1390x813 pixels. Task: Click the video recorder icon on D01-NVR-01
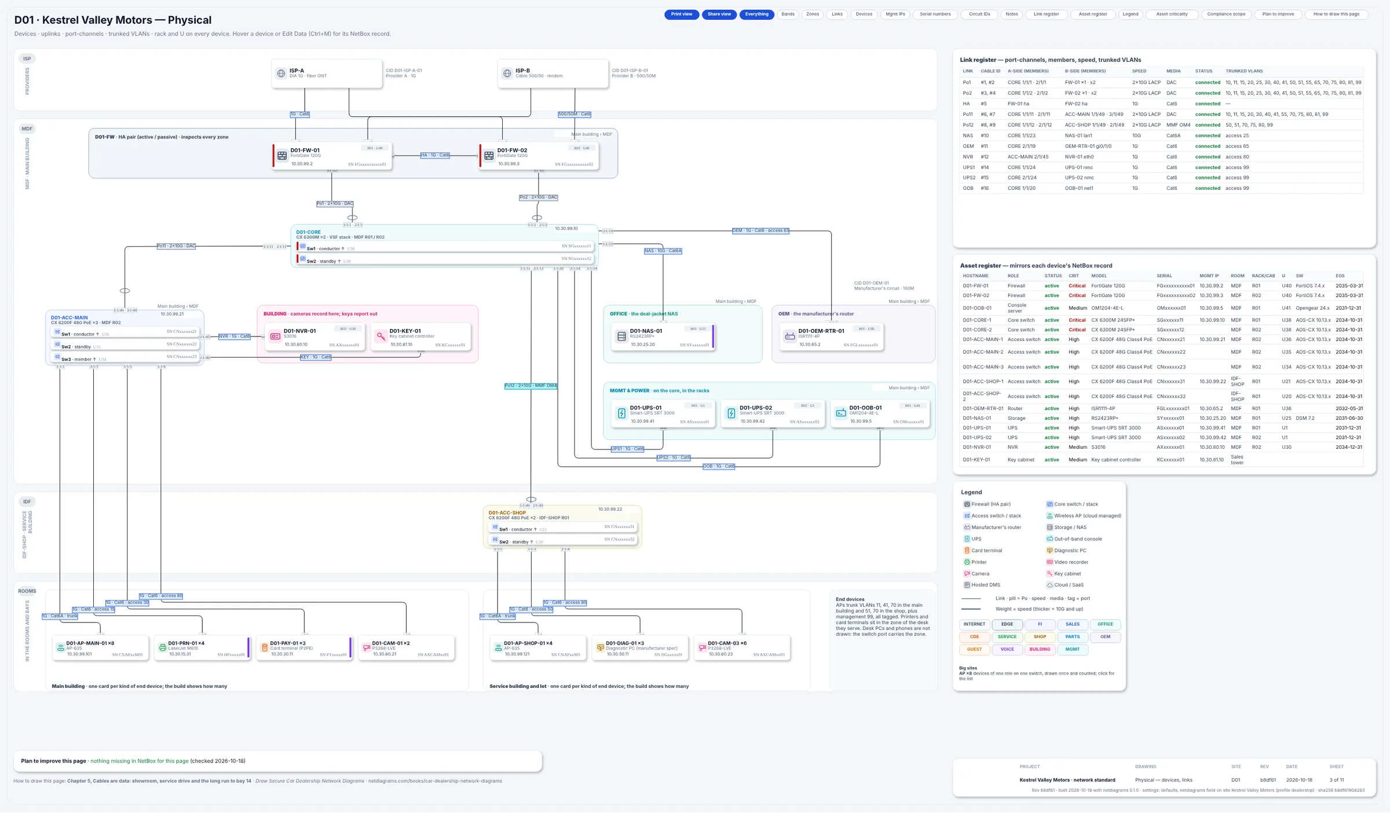click(275, 336)
